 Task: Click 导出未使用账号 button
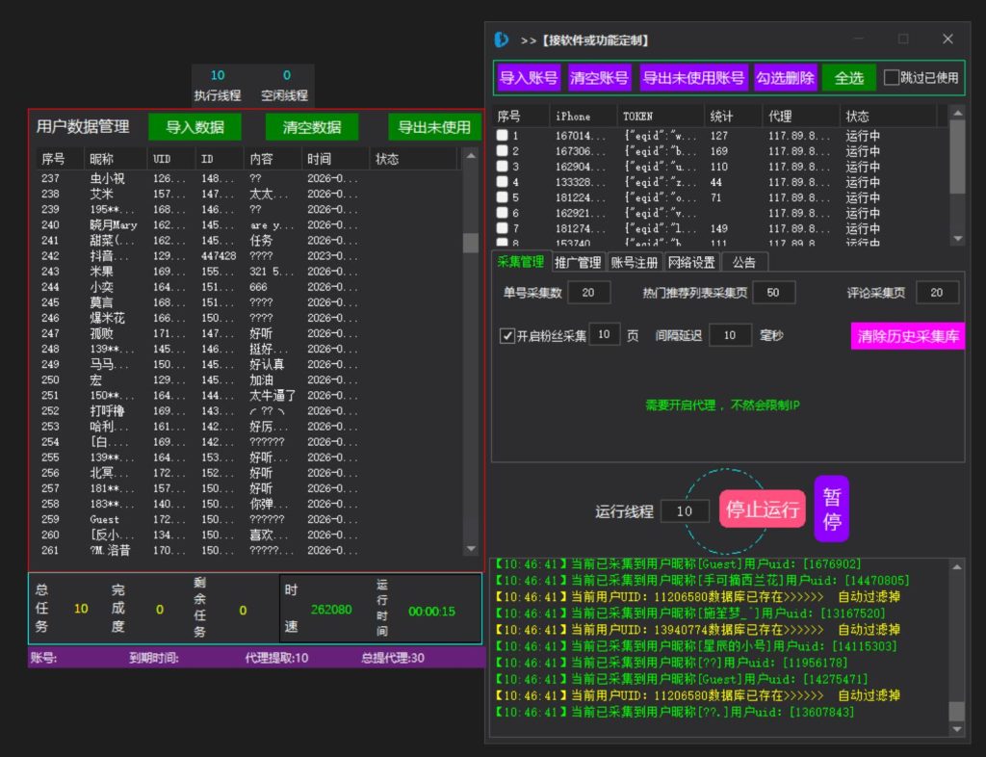pos(693,78)
